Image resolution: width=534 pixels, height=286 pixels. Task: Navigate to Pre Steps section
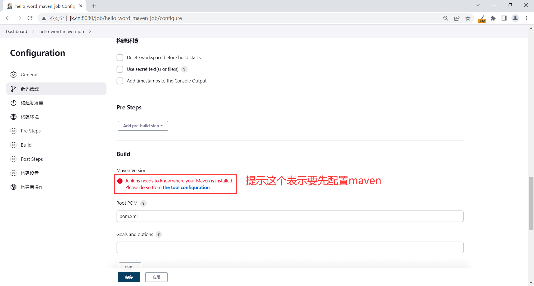pyautogui.click(x=56, y=131)
